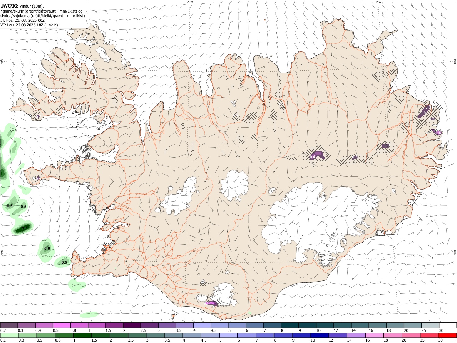
Task: Pick the 25–30 red-pink swatch in lower legend
Action: coord(430,335)
